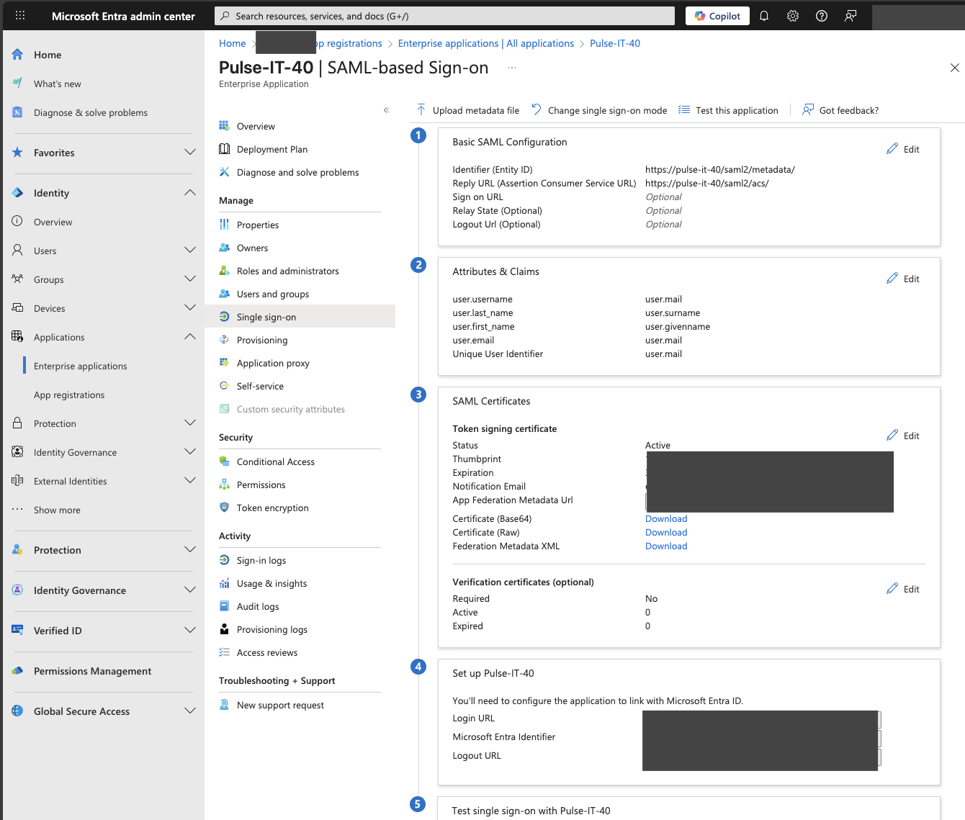Open Deployment Plan book icon
This screenshot has height=820, width=965.
[x=224, y=149]
